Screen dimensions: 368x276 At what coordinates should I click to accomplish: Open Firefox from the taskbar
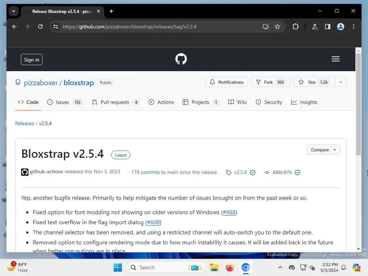pyautogui.click(x=230, y=267)
